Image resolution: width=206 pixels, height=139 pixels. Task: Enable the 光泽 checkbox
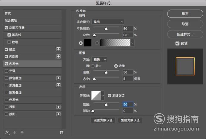click(x=6, y=71)
